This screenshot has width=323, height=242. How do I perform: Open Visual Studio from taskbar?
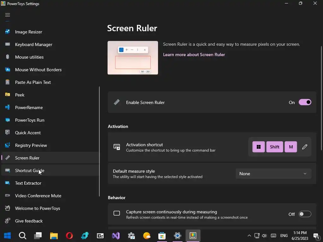(115, 235)
